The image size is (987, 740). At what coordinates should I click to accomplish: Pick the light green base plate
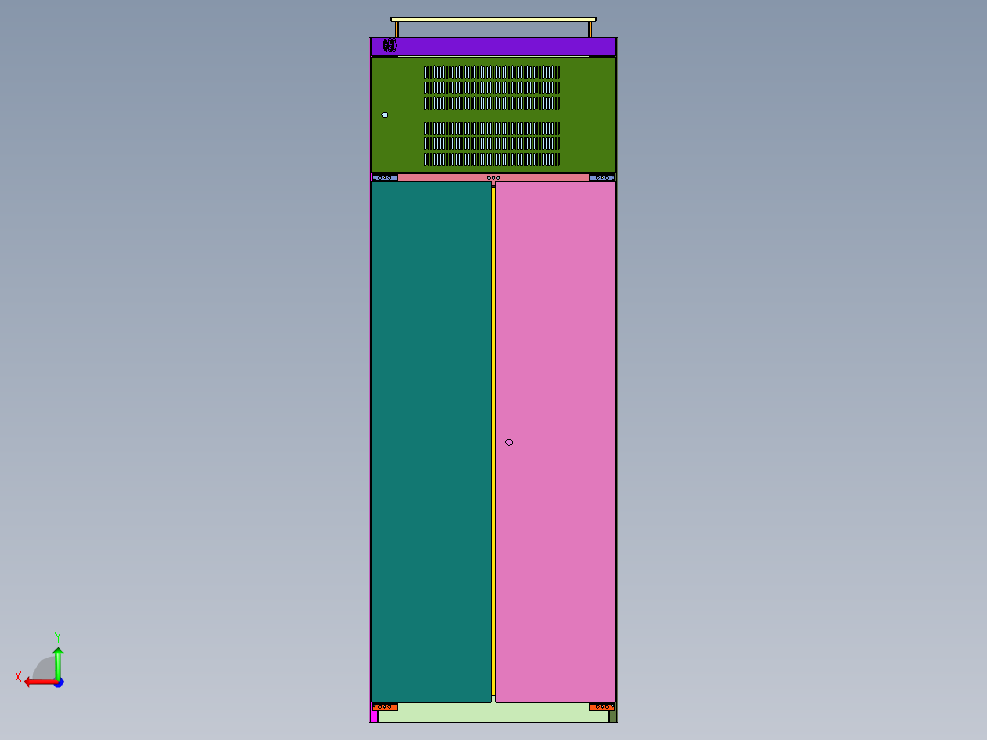(x=493, y=713)
